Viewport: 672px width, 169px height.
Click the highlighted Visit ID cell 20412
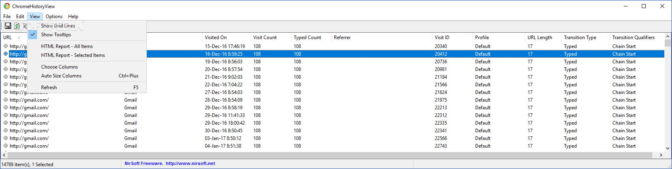point(441,54)
